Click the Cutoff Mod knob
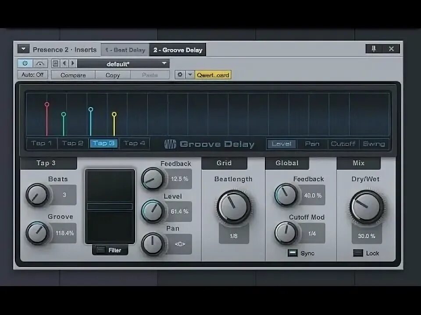Screen dimensions: 421x315 (286, 233)
